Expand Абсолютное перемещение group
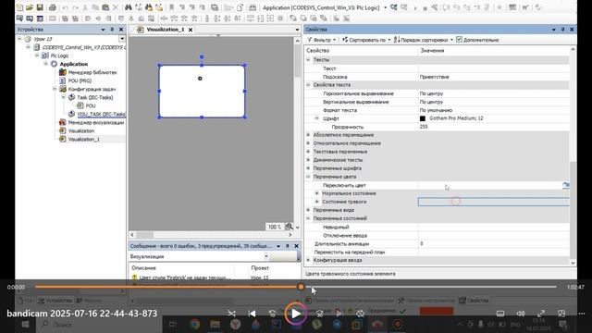The width and height of the screenshot is (592, 333). pyautogui.click(x=308, y=135)
